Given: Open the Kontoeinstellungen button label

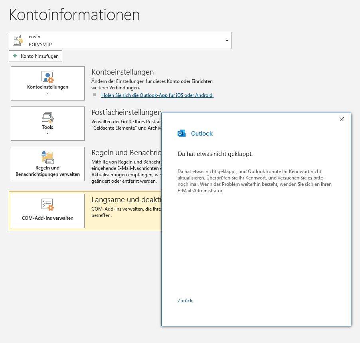Looking at the screenshot, I should pyautogui.click(x=47, y=87).
